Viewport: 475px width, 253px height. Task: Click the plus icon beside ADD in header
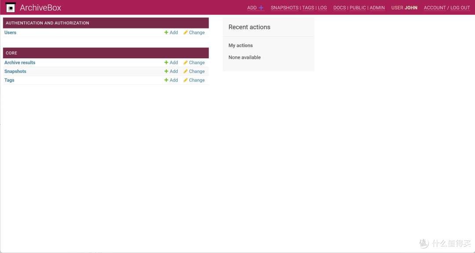[x=261, y=8]
